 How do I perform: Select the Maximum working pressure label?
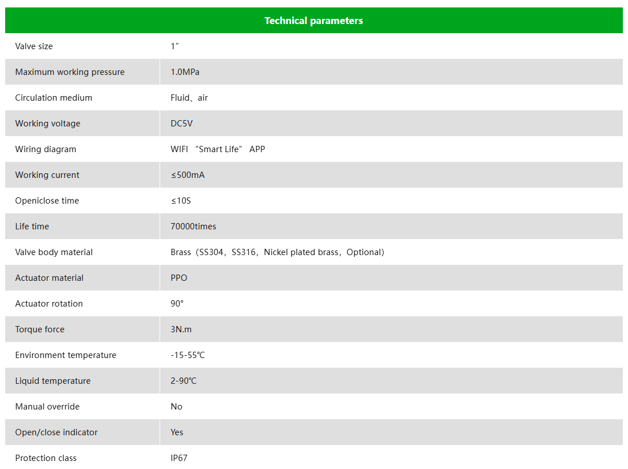click(x=70, y=72)
